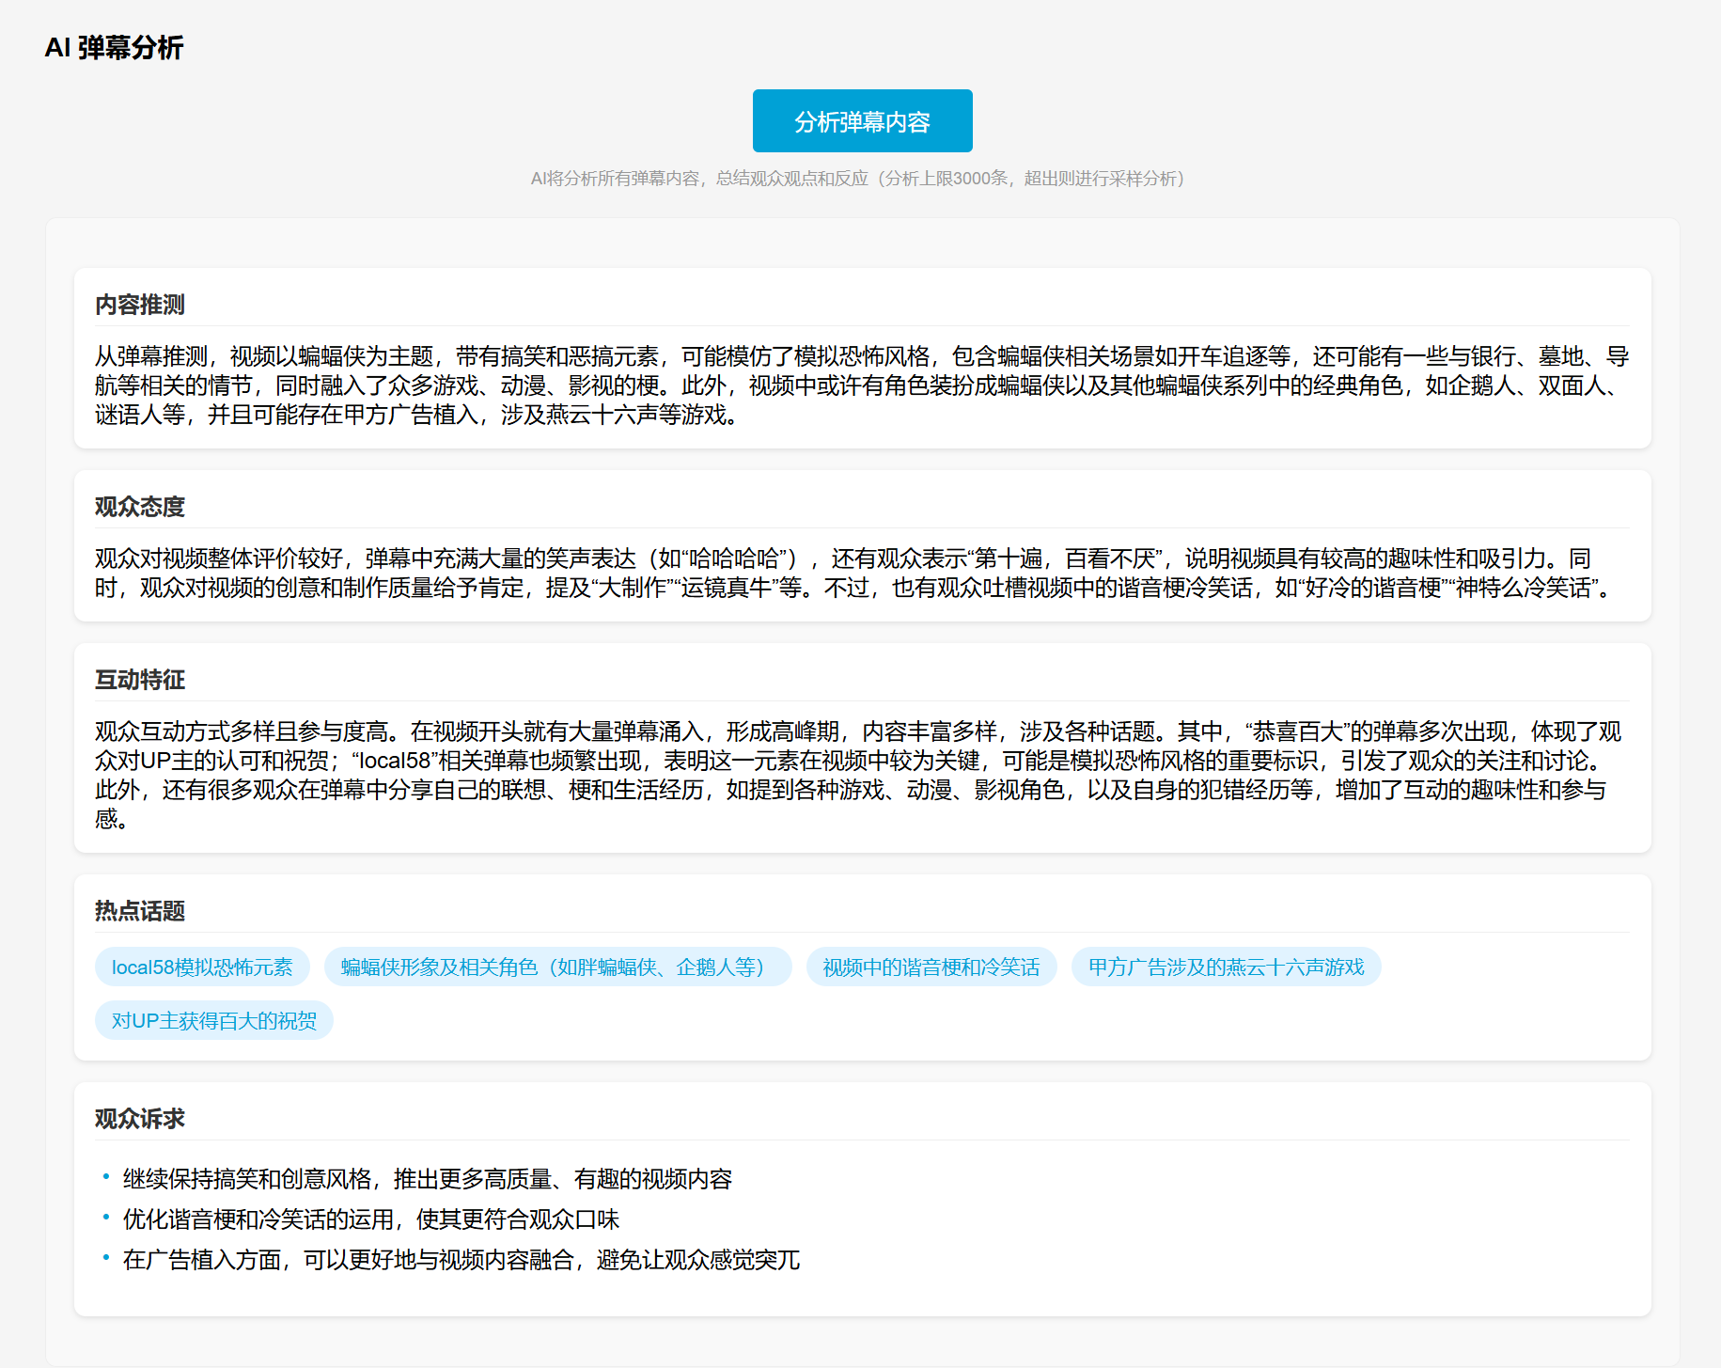Click the appeal text about 继续保持搞笑和创意风格
The height and width of the screenshot is (1368, 1721).
pos(428,1179)
